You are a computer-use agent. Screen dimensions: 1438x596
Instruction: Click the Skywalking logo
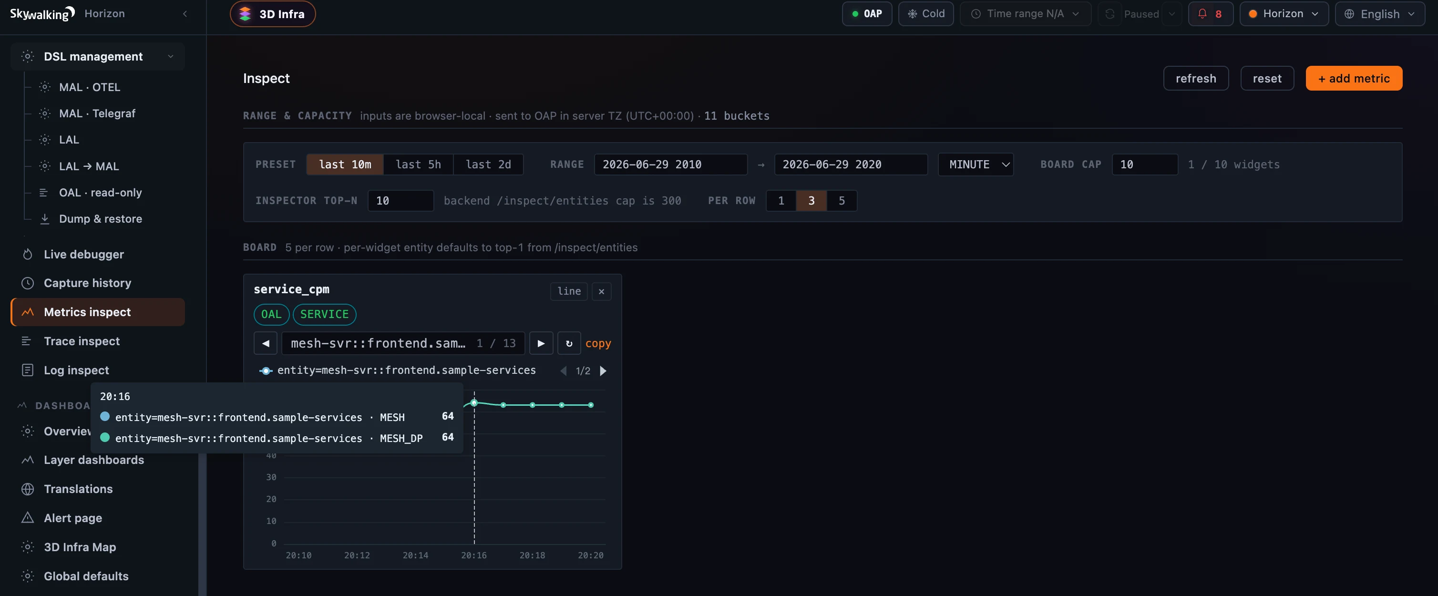coord(42,14)
